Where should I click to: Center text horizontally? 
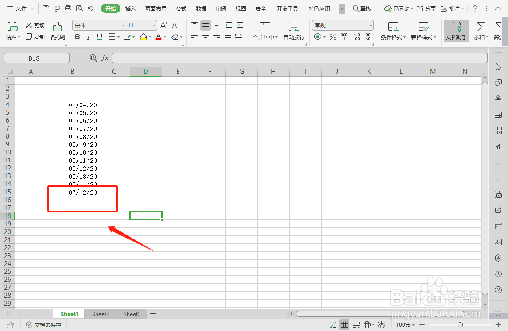click(206, 37)
